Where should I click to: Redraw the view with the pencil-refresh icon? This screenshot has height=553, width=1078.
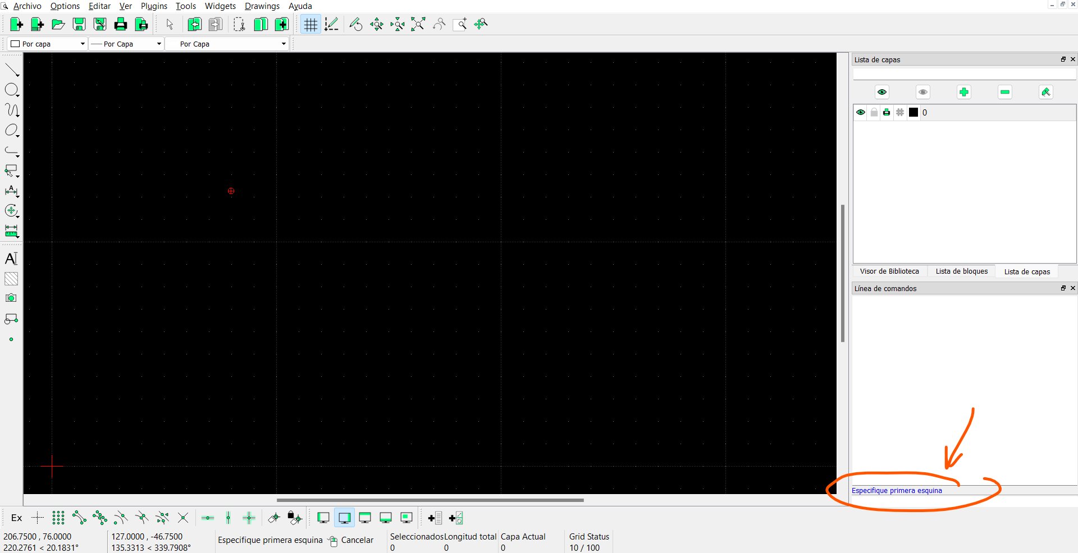tap(356, 24)
